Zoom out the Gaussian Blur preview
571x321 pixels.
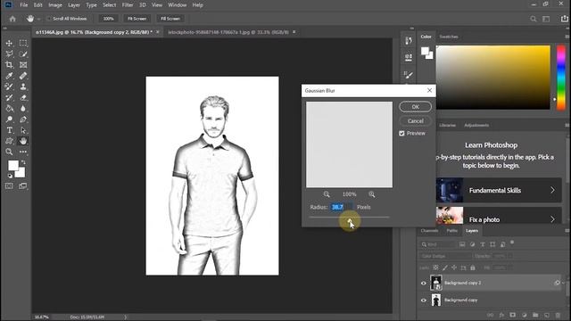327,194
